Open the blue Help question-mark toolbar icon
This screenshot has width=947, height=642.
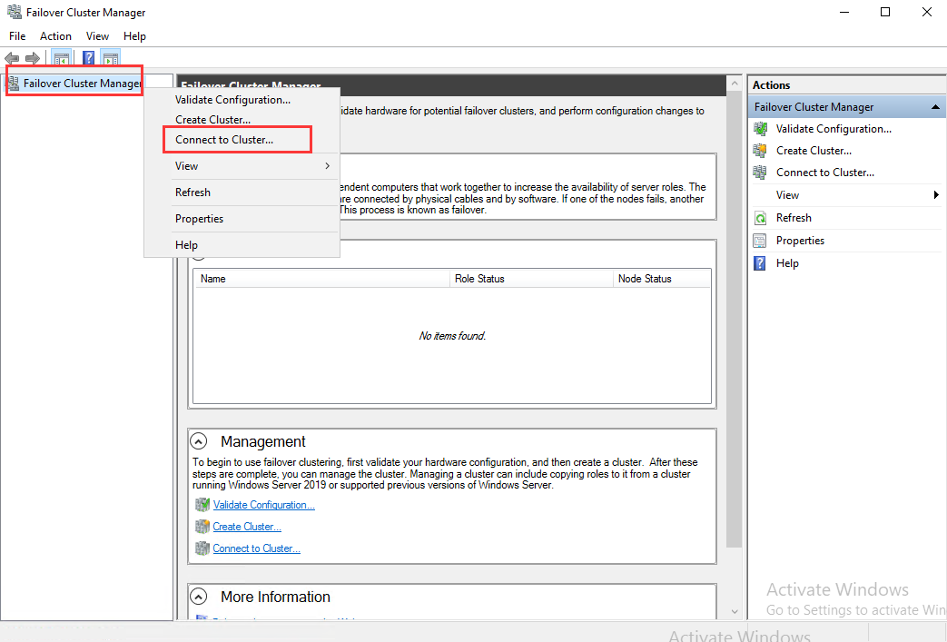88,59
